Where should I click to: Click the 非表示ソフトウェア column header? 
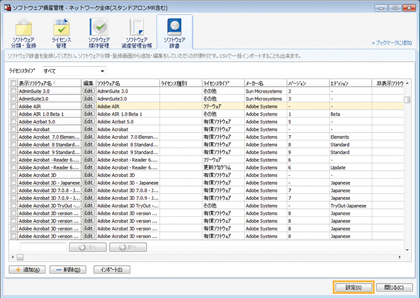coord(388,83)
